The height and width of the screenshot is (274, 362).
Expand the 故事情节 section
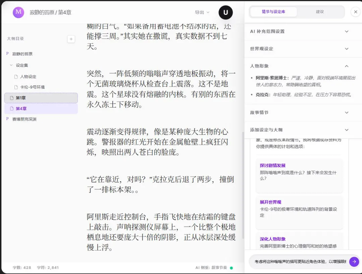303,113
